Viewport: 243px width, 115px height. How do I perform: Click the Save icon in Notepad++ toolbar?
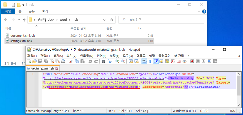40,61
